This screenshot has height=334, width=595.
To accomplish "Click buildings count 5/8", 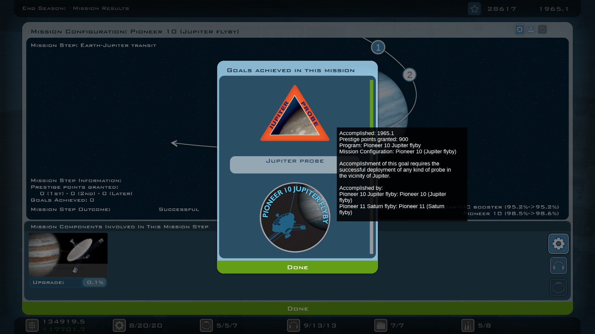I will (x=484, y=325).
